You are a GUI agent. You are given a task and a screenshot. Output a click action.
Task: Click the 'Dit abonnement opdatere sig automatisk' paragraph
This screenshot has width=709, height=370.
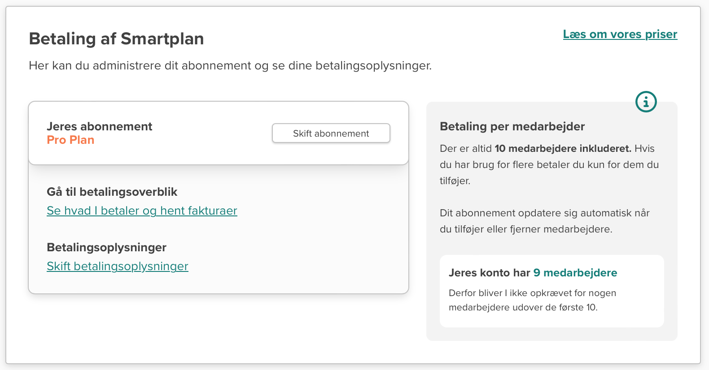tap(544, 213)
